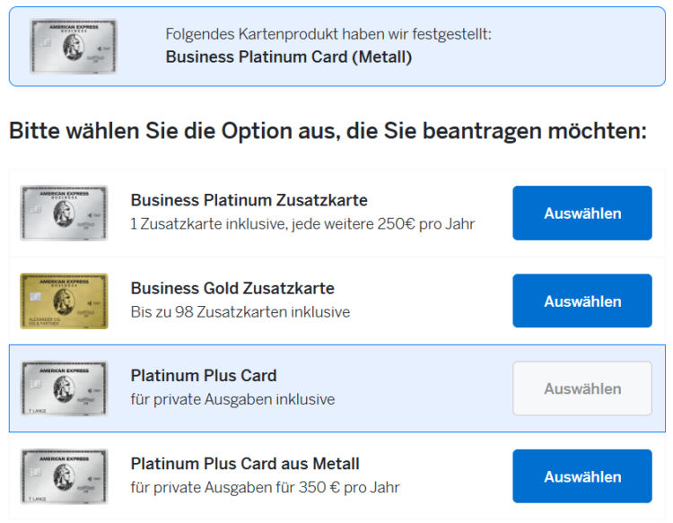Viewport: 673px width, 523px height.
Task: Click the Platinum Plus Card aus Metall image
Action: [x=64, y=476]
